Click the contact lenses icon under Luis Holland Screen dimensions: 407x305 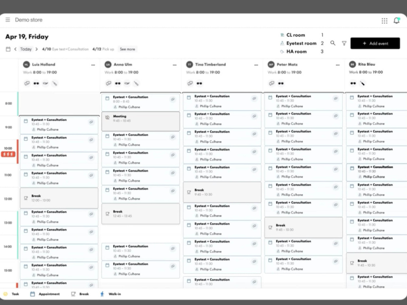point(27,83)
